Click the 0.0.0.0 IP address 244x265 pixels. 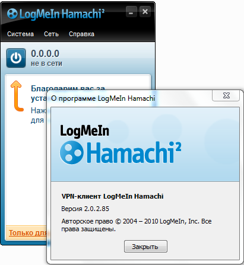click(x=45, y=53)
